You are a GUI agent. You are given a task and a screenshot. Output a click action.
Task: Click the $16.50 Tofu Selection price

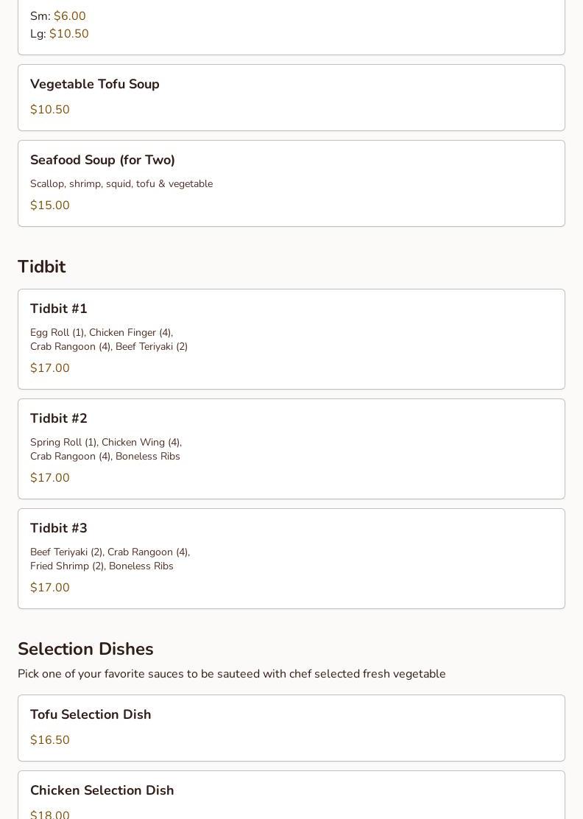(x=50, y=740)
